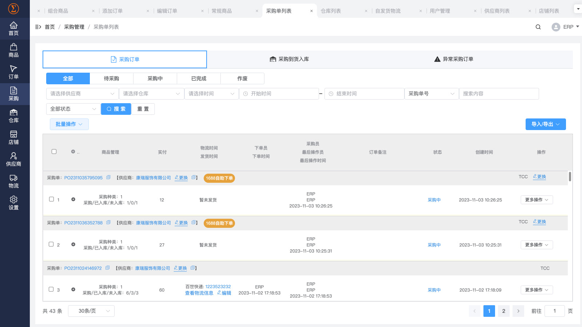Close the 仓库列表 tab
Viewport: 582px width, 327px height.
click(366, 11)
